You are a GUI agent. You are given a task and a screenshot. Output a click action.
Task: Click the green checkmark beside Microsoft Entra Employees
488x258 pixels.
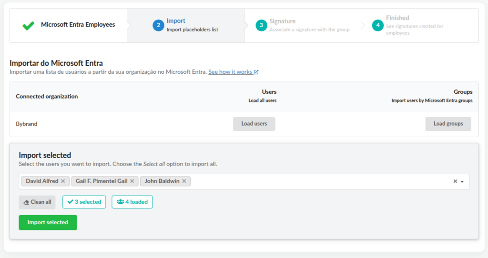[x=28, y=26]
